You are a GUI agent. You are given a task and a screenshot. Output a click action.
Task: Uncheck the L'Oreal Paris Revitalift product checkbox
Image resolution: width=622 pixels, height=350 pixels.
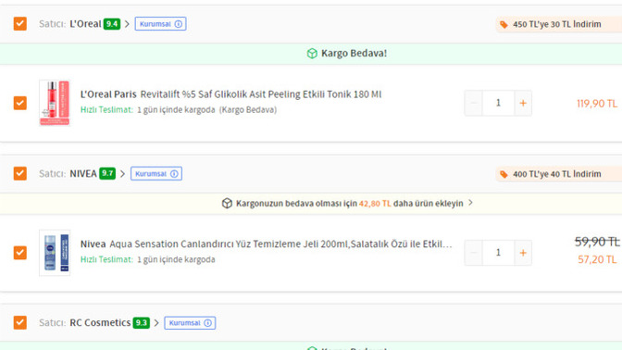point(19,103)
